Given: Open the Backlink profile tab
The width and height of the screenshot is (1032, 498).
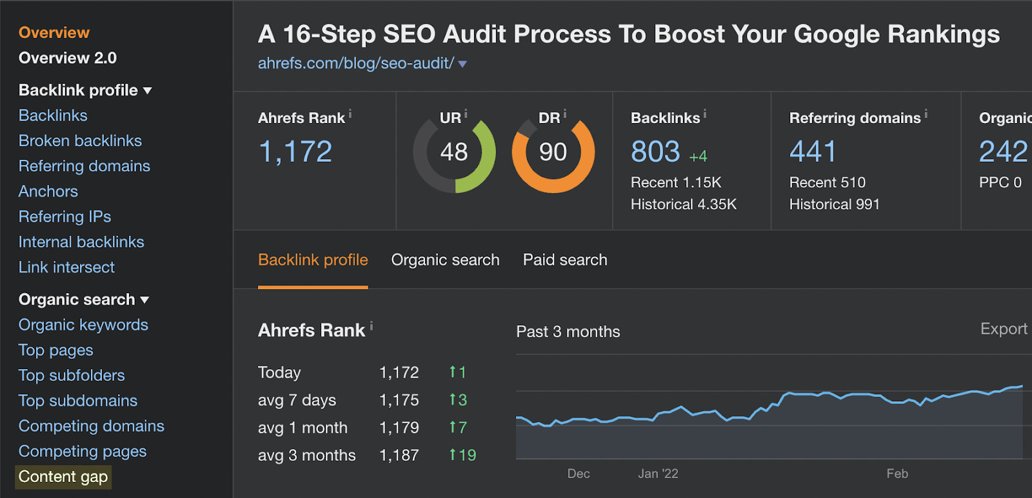Looking at the screenshot, I should [313, 260].
